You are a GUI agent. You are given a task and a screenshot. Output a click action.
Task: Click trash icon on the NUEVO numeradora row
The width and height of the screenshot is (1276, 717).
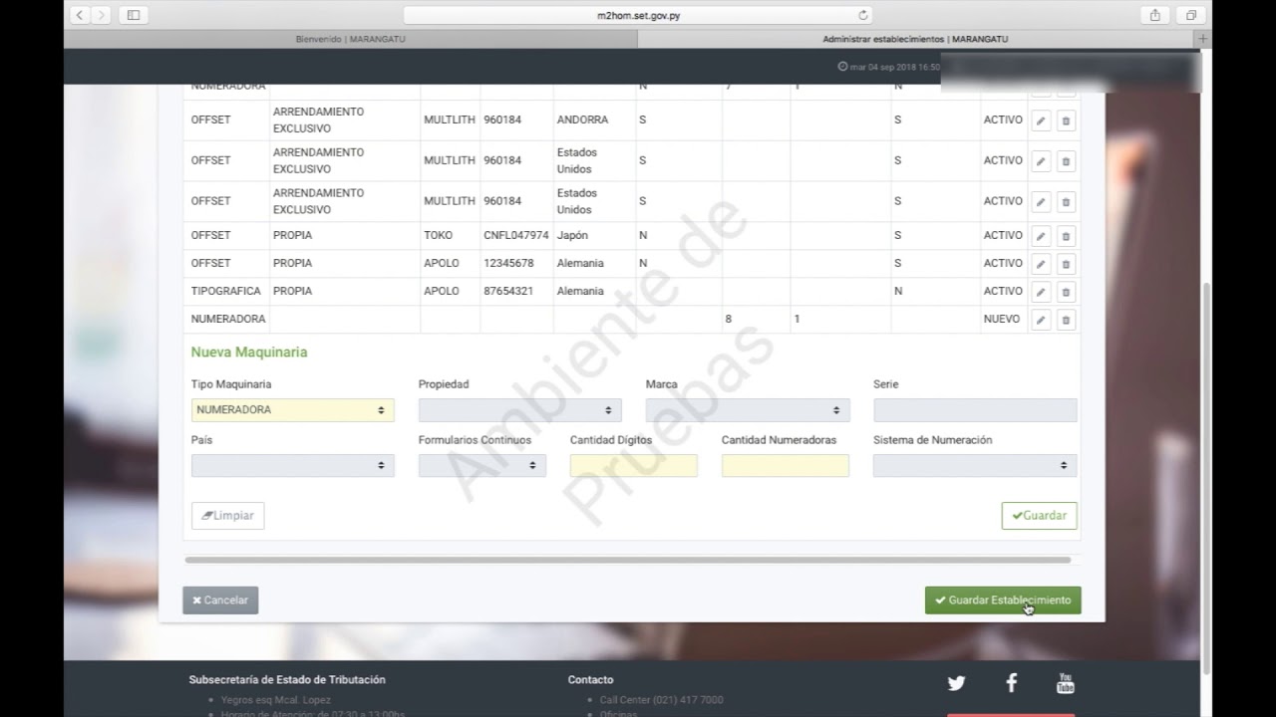1066,320
